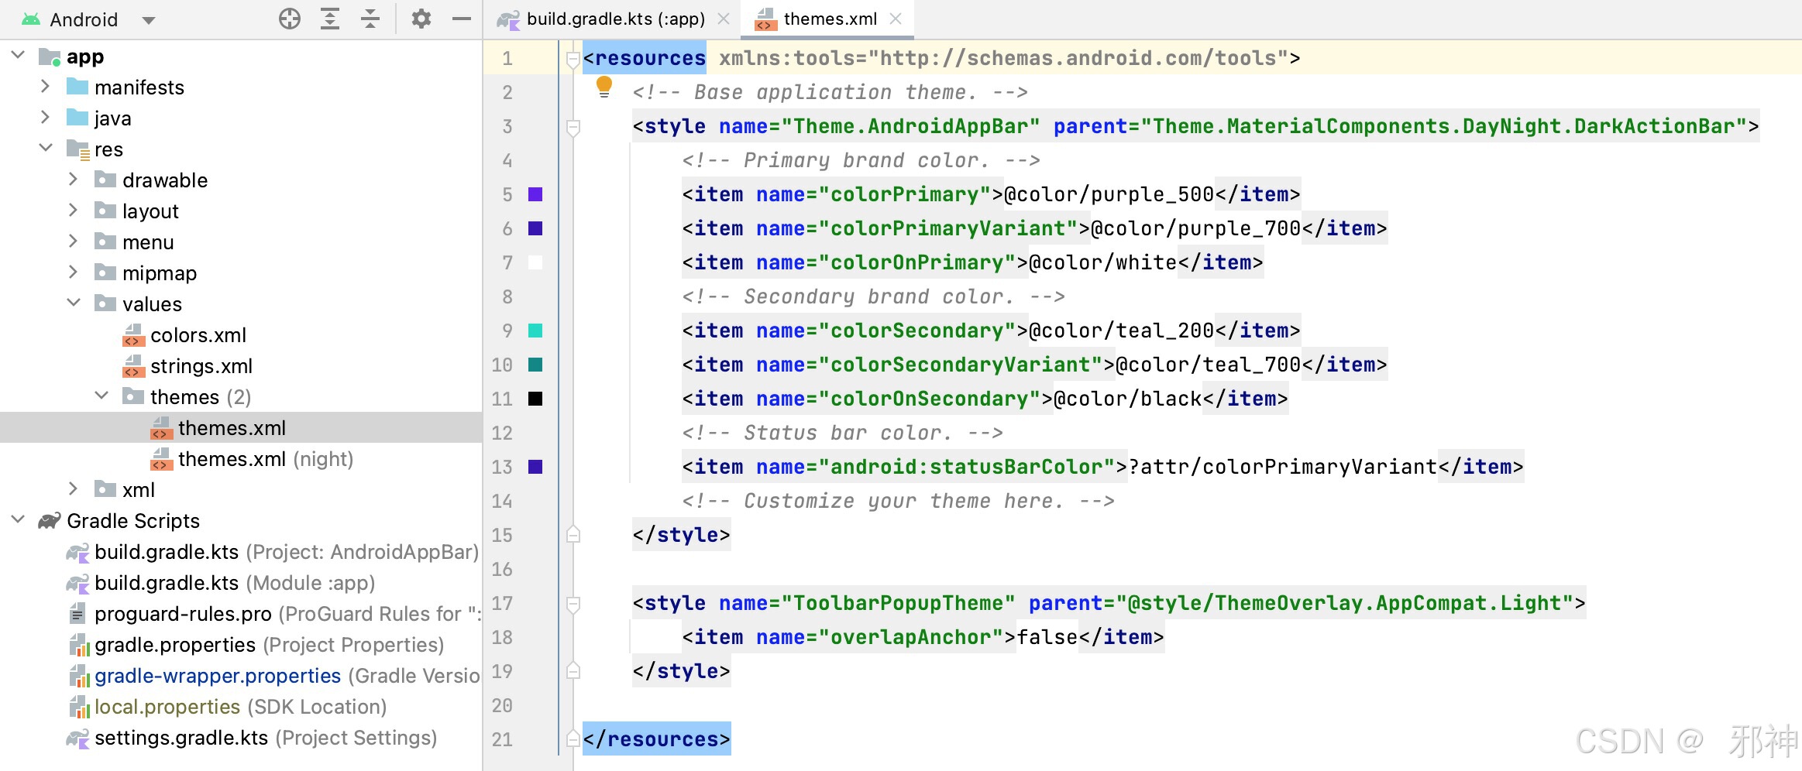Viewport: 1802px width, 771px height.
Task: Expand the menu resource folder
Action: tap(73, 242)
